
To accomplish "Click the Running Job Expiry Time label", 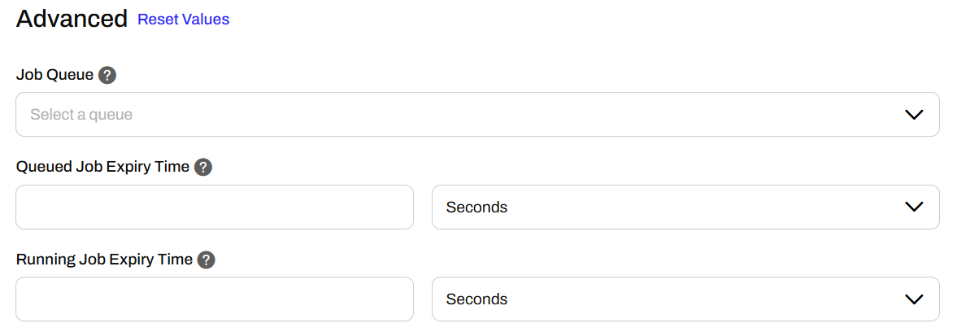I will pos(104,260).
